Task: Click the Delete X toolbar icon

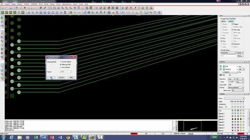Action: 25,8
